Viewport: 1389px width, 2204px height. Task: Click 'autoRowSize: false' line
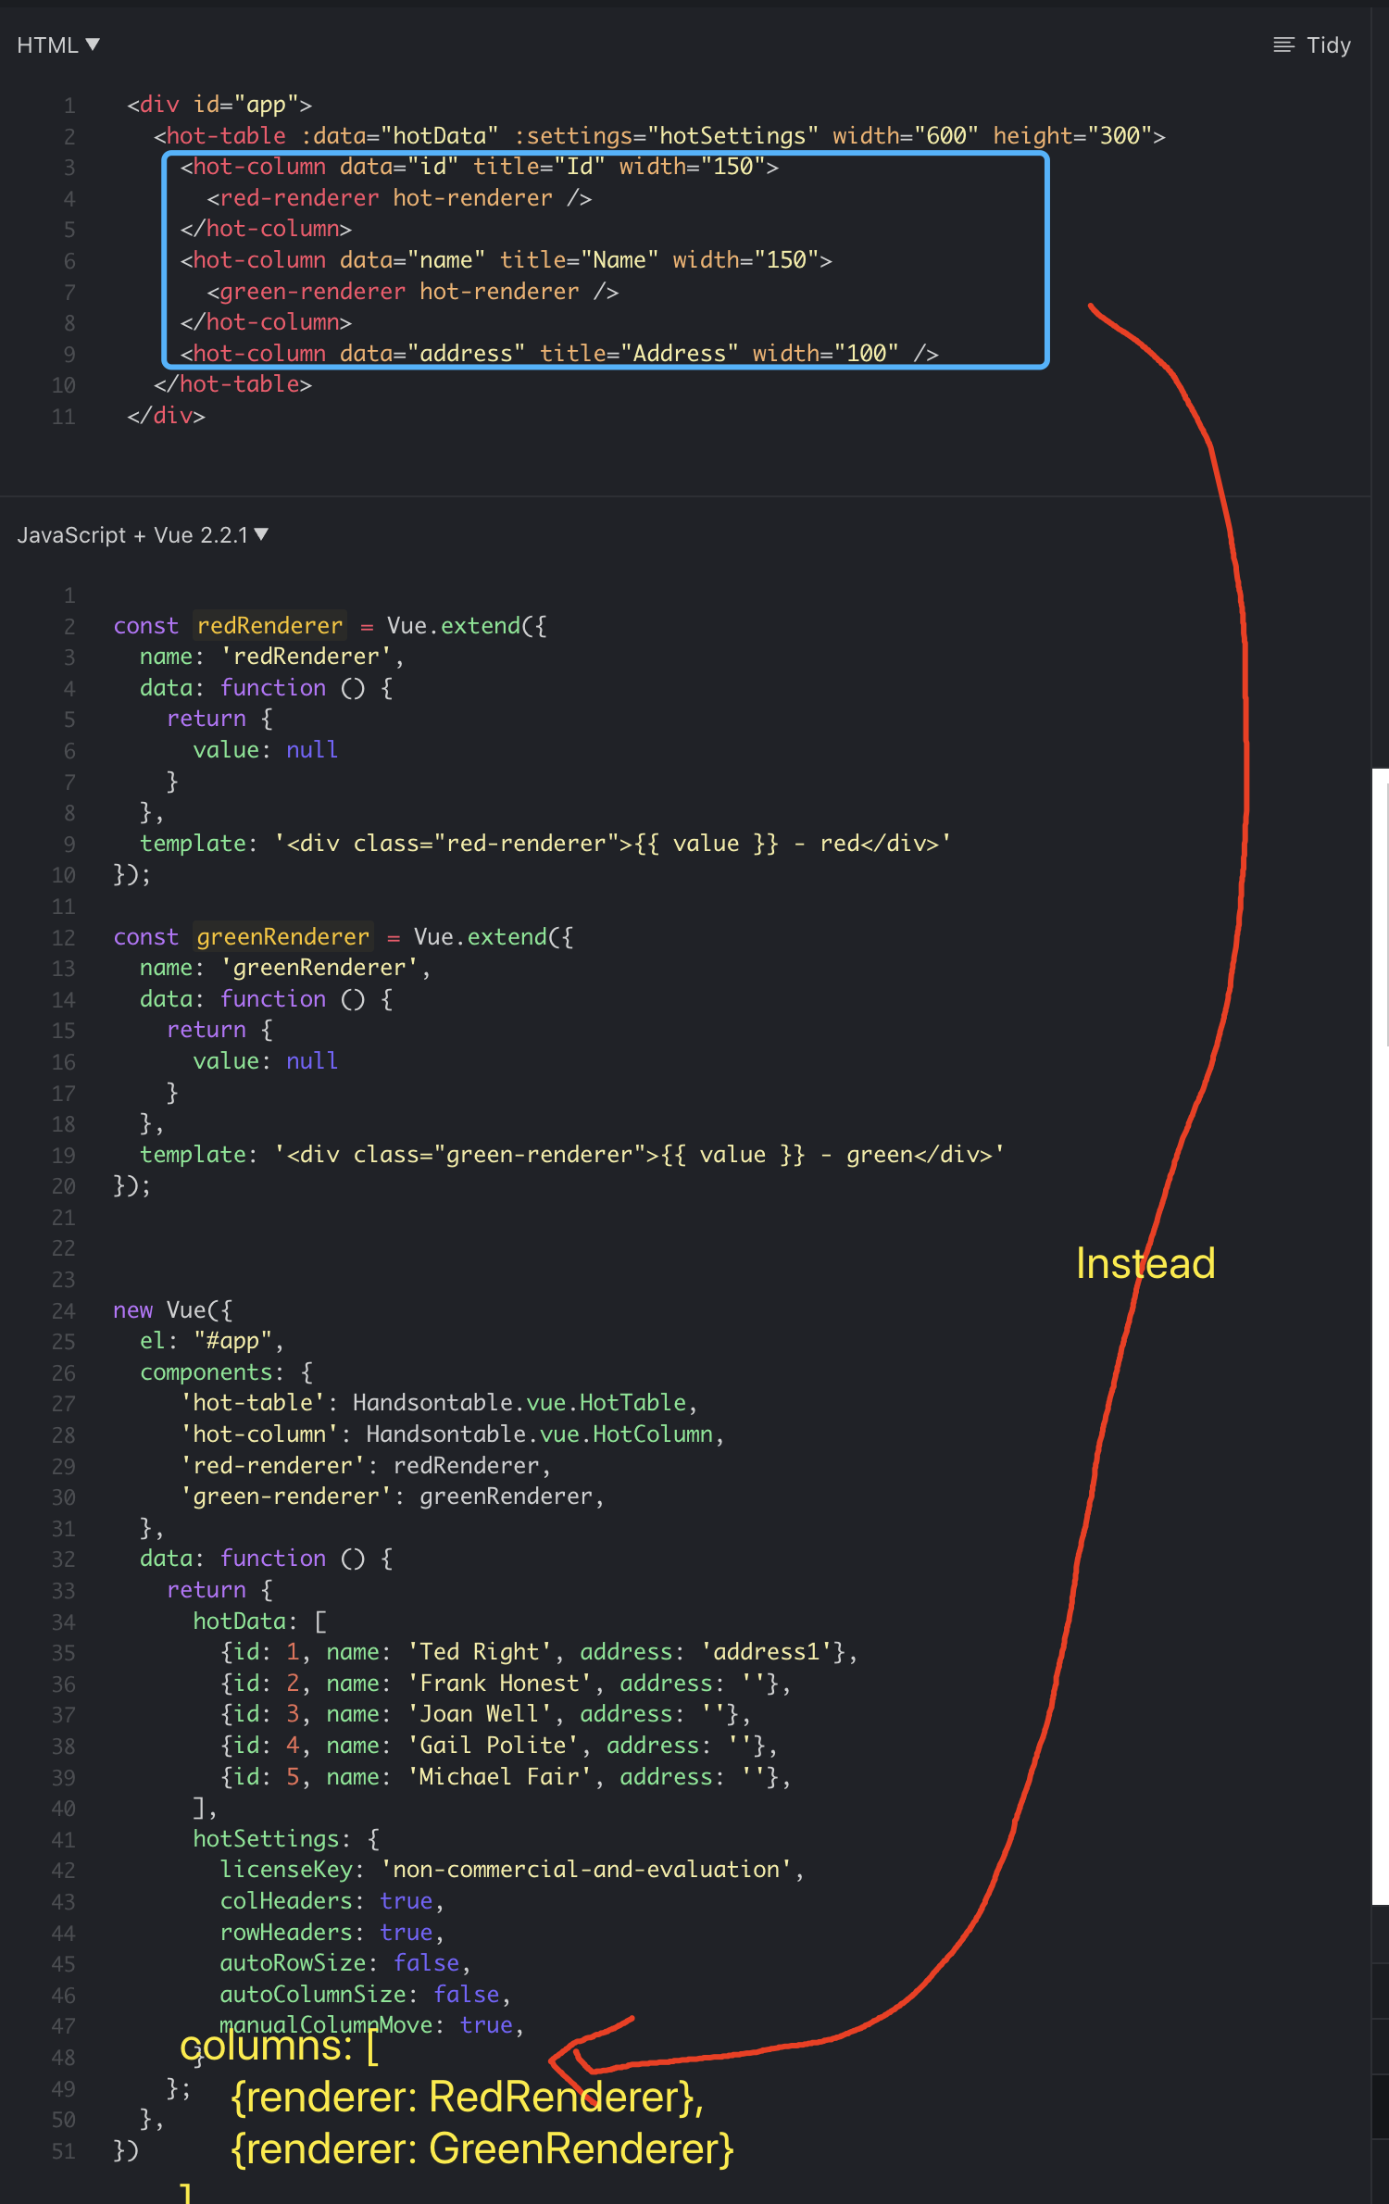(x=345, y=1963)
